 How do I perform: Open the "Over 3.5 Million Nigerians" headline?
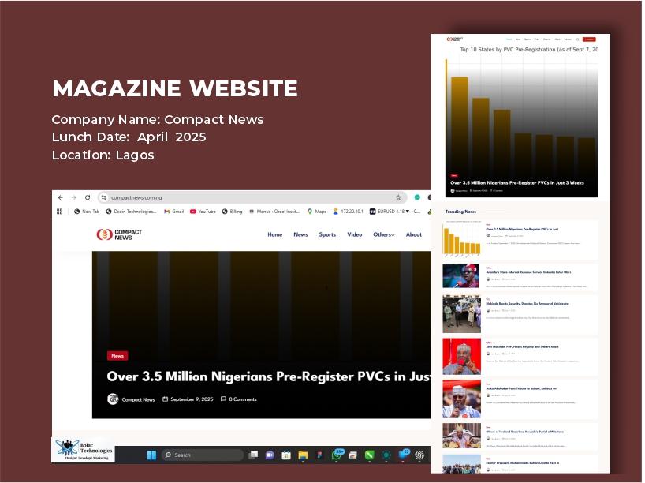tap(268, 376)
